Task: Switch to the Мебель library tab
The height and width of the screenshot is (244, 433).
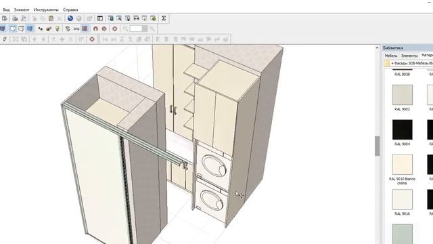Action: (391, 56)
